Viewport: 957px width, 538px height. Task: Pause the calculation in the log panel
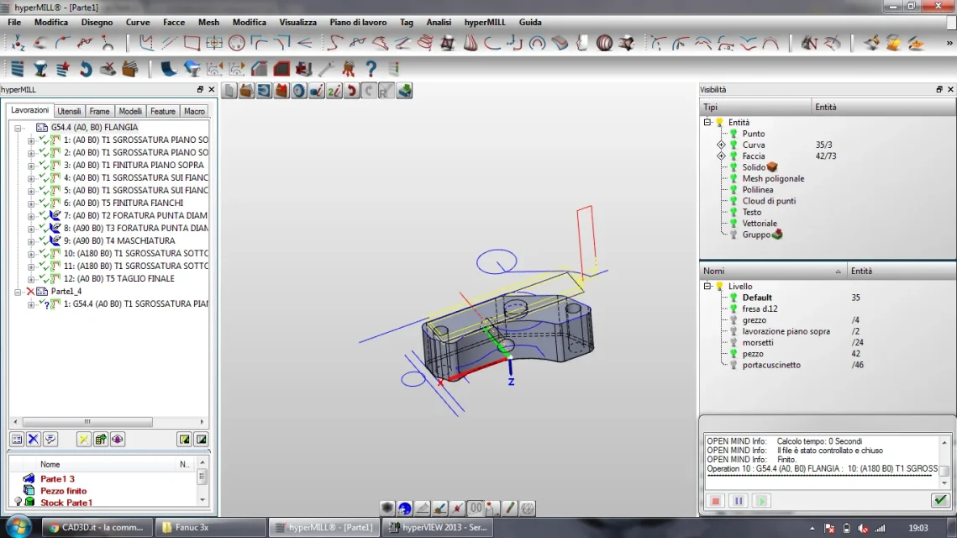pos(739,501)
